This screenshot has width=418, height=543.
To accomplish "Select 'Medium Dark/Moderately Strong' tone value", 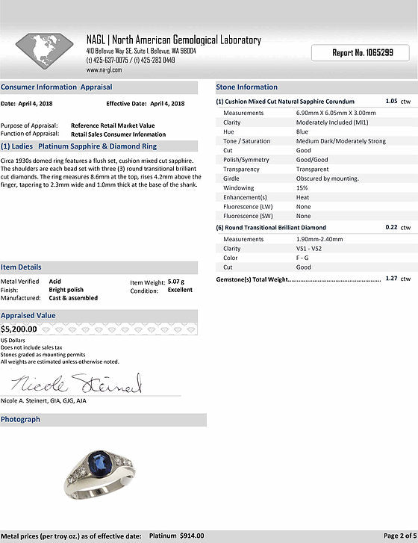I will 341,141.
